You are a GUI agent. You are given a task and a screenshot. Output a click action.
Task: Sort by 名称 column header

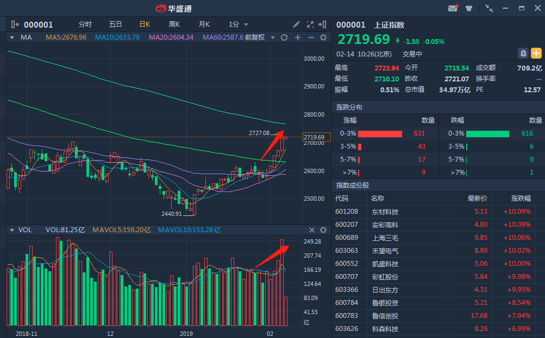pyautogui.click(x=377, y=198)
